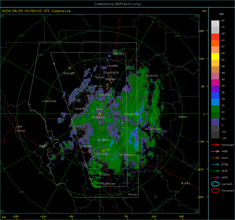
Task: Click the red 60-65 dBZ color swatch
Action: tap(215, 37)
